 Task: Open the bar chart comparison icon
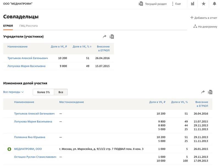coord(193,4)
